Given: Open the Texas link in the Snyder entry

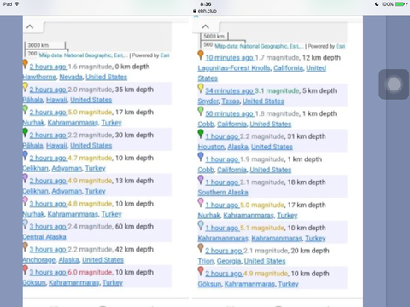Looking at the screenshot, I should click(x=231, y=101).
